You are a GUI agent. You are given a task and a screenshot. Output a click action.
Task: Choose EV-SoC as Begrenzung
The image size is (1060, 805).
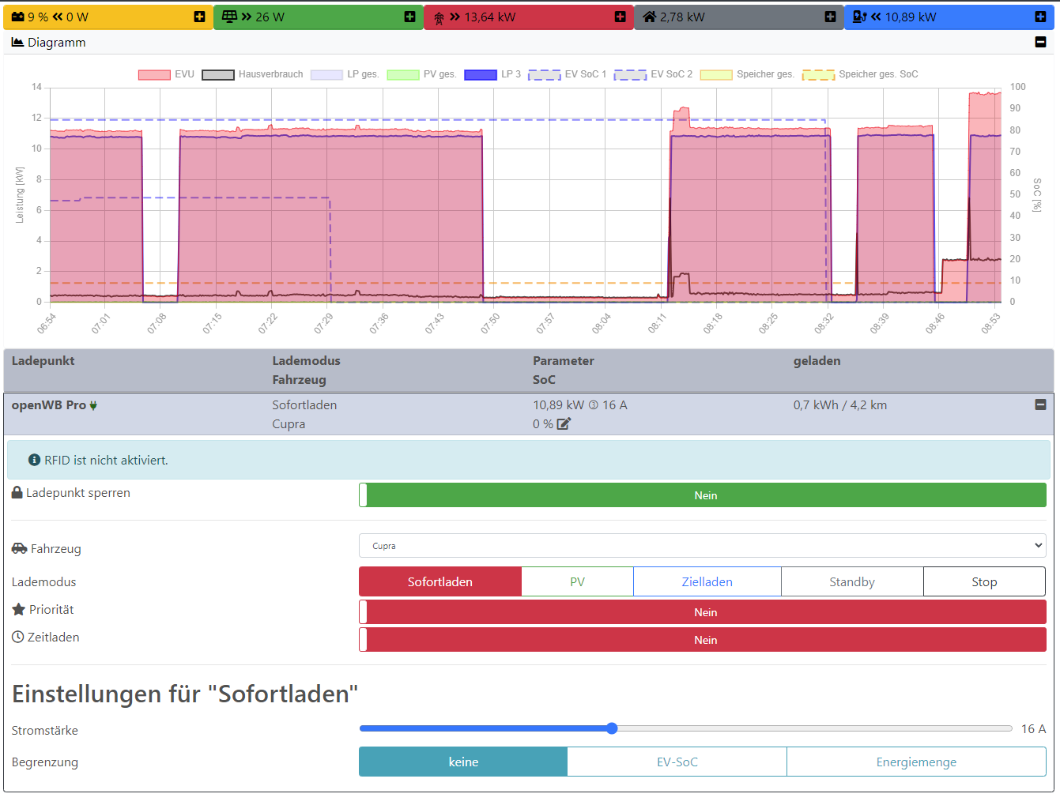coord(677,762)
